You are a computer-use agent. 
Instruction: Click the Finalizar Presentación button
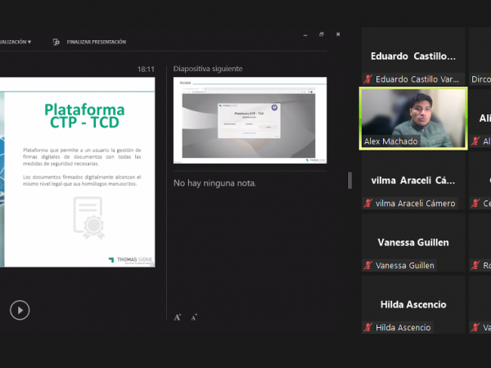96,42
